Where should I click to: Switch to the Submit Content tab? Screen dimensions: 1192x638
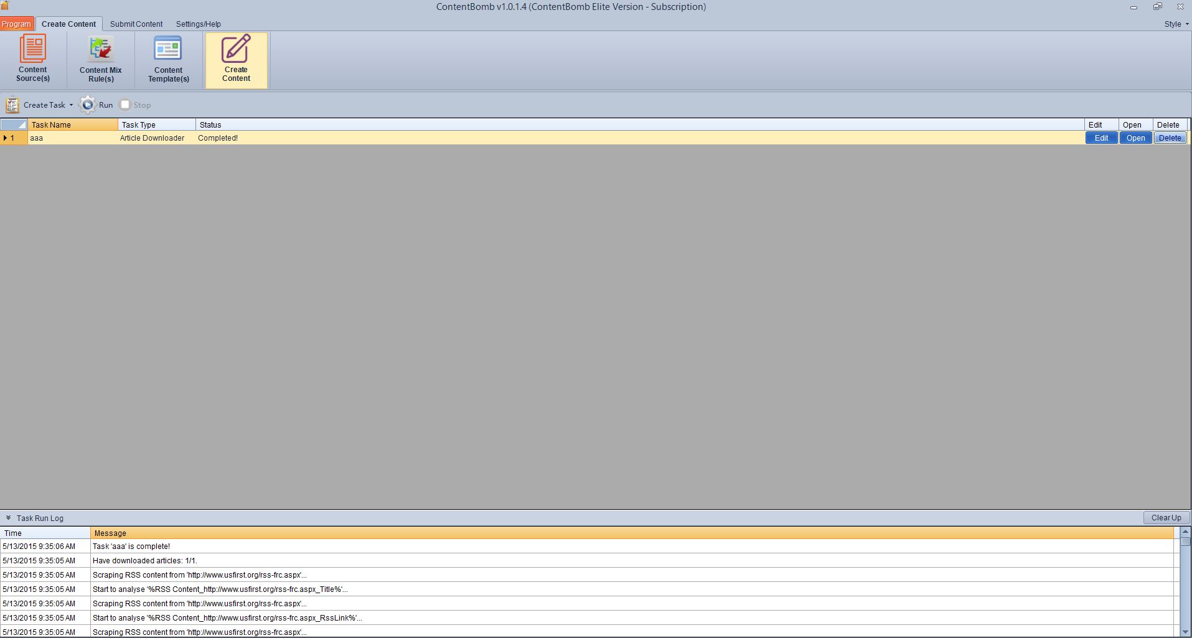coord(136,24)
